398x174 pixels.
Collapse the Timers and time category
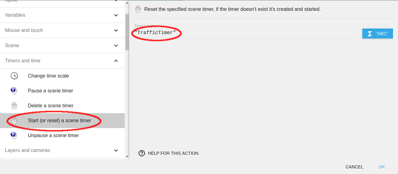pos(116,61)
